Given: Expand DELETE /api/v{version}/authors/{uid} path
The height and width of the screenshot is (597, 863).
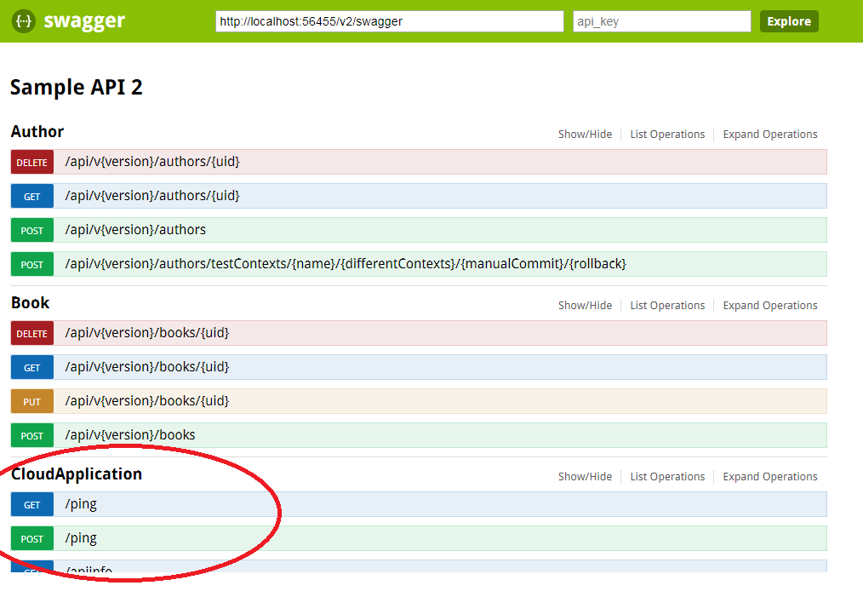Looking at the screenshot, I should click(152, 162).
